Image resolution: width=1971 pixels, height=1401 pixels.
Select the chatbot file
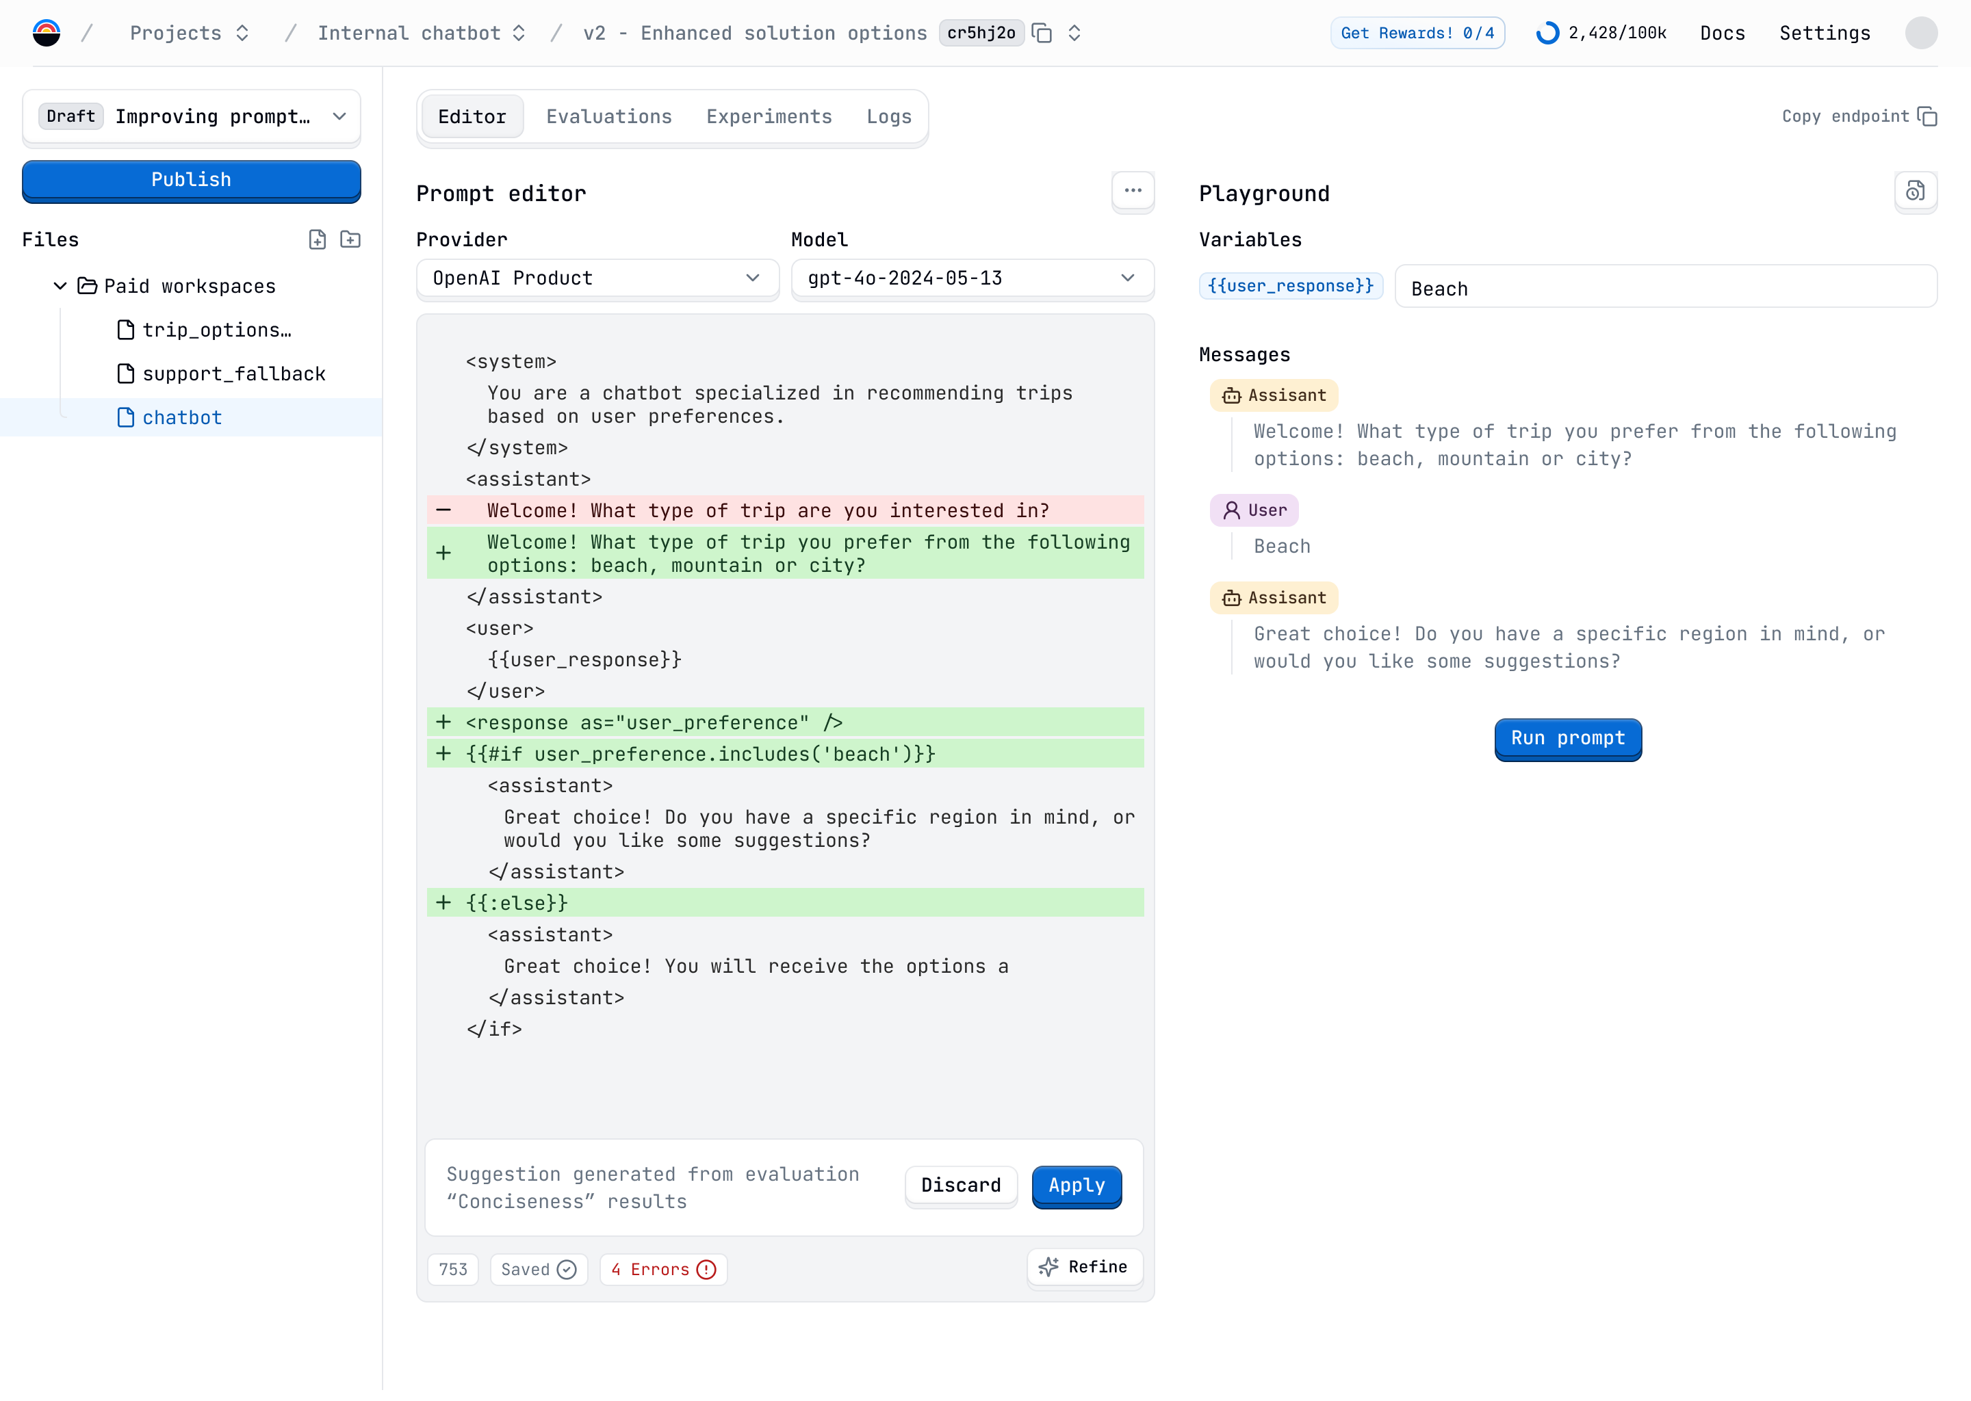[192, 417]
